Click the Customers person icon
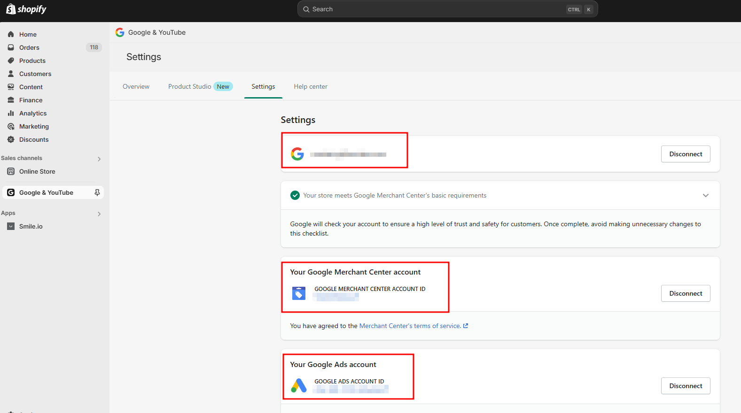741x413 pixels. pos(11,74)
